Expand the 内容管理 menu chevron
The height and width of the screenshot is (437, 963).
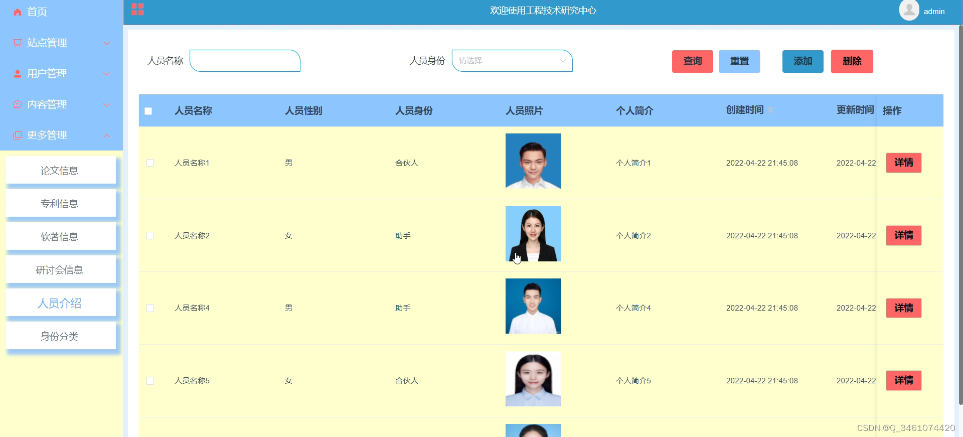[107, 105]
